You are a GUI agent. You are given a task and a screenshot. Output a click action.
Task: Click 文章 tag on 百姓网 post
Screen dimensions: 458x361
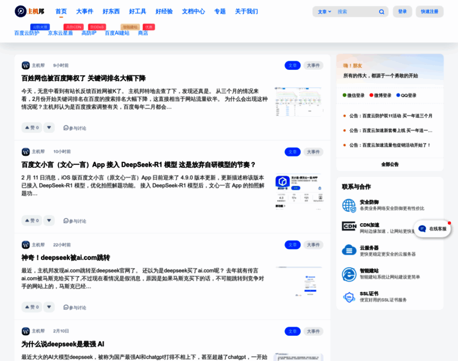292,66
